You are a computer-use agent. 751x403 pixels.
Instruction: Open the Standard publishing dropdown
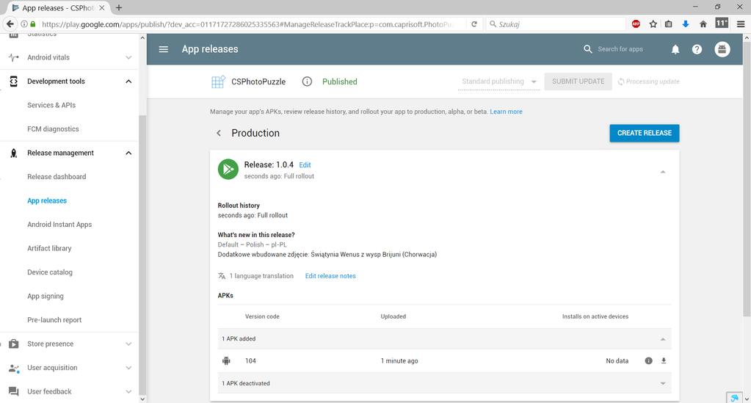[x=498, y=81]
